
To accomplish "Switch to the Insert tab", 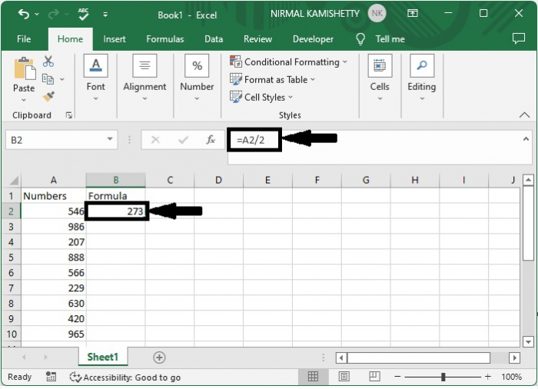I will [x=115, y=39].
